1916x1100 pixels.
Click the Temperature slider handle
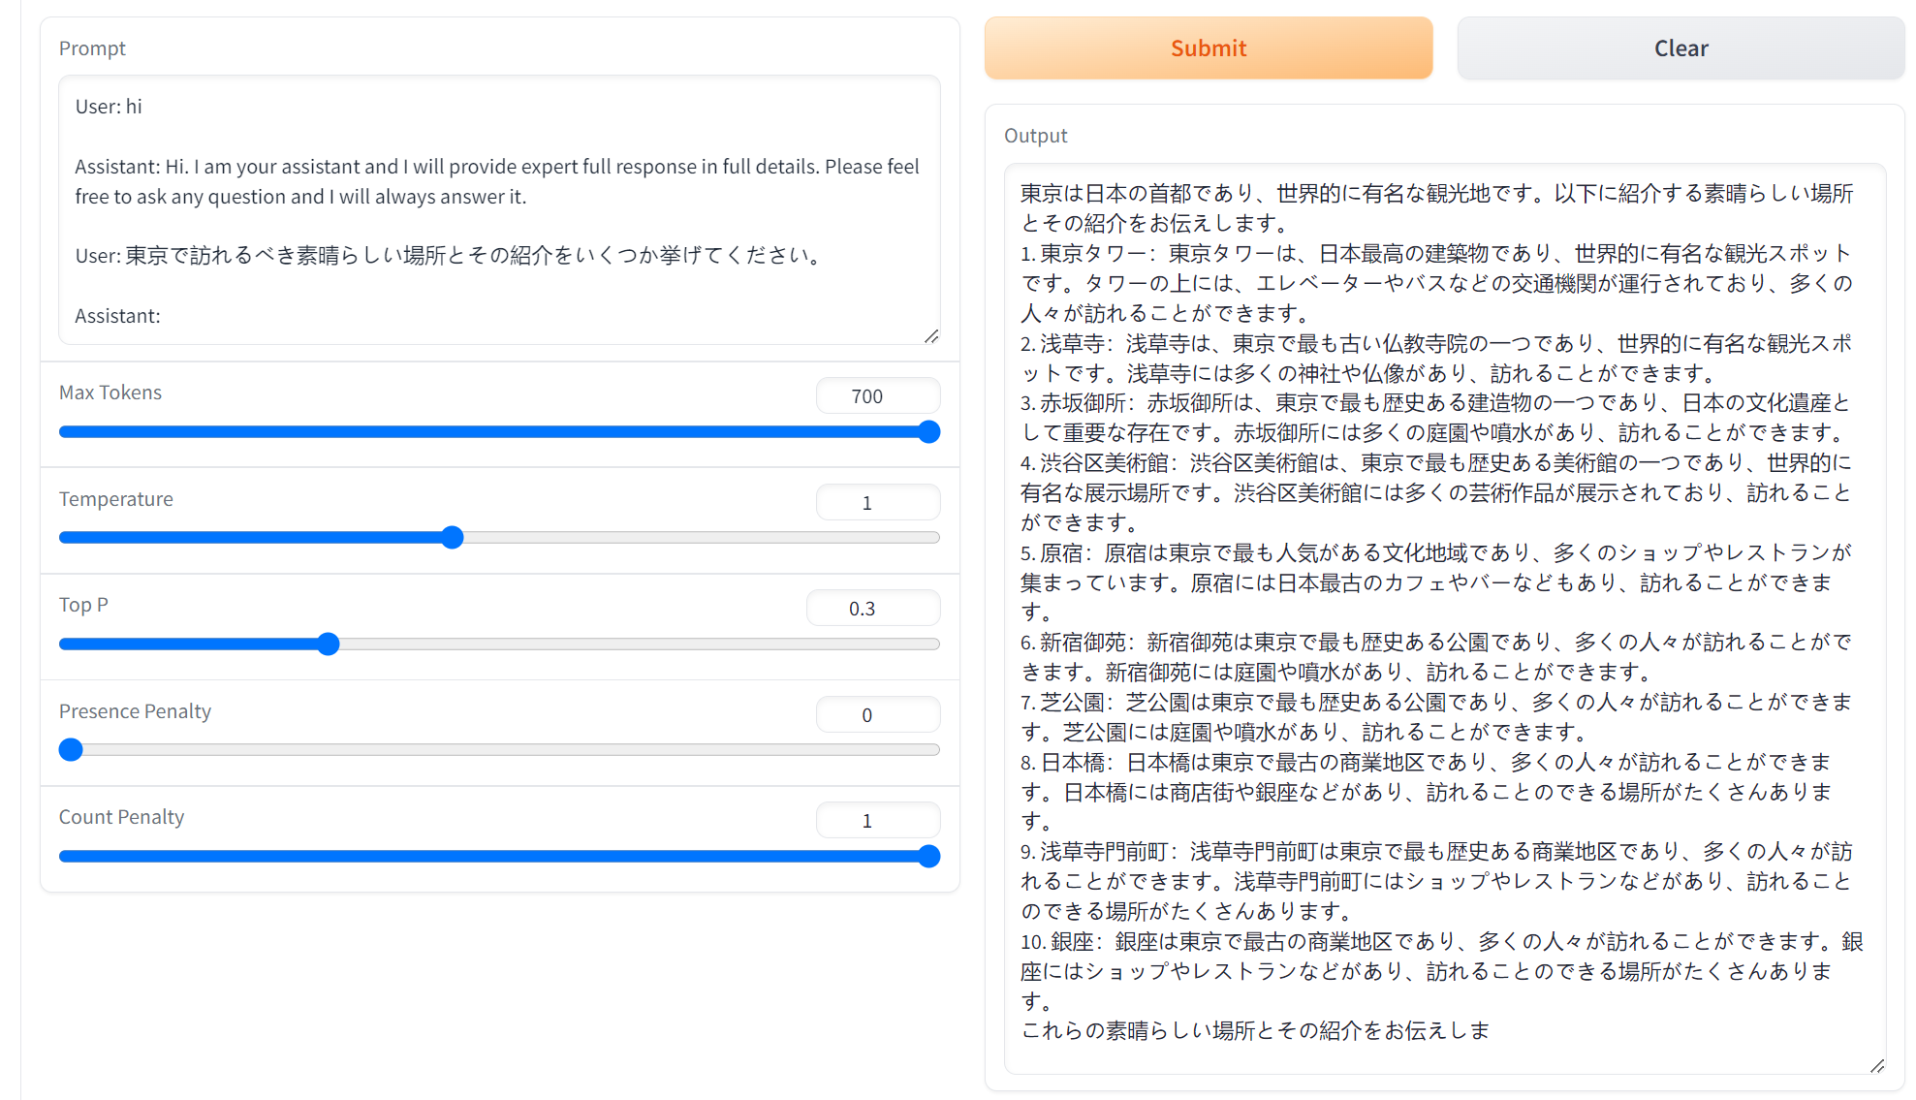(x=452, y=538)
